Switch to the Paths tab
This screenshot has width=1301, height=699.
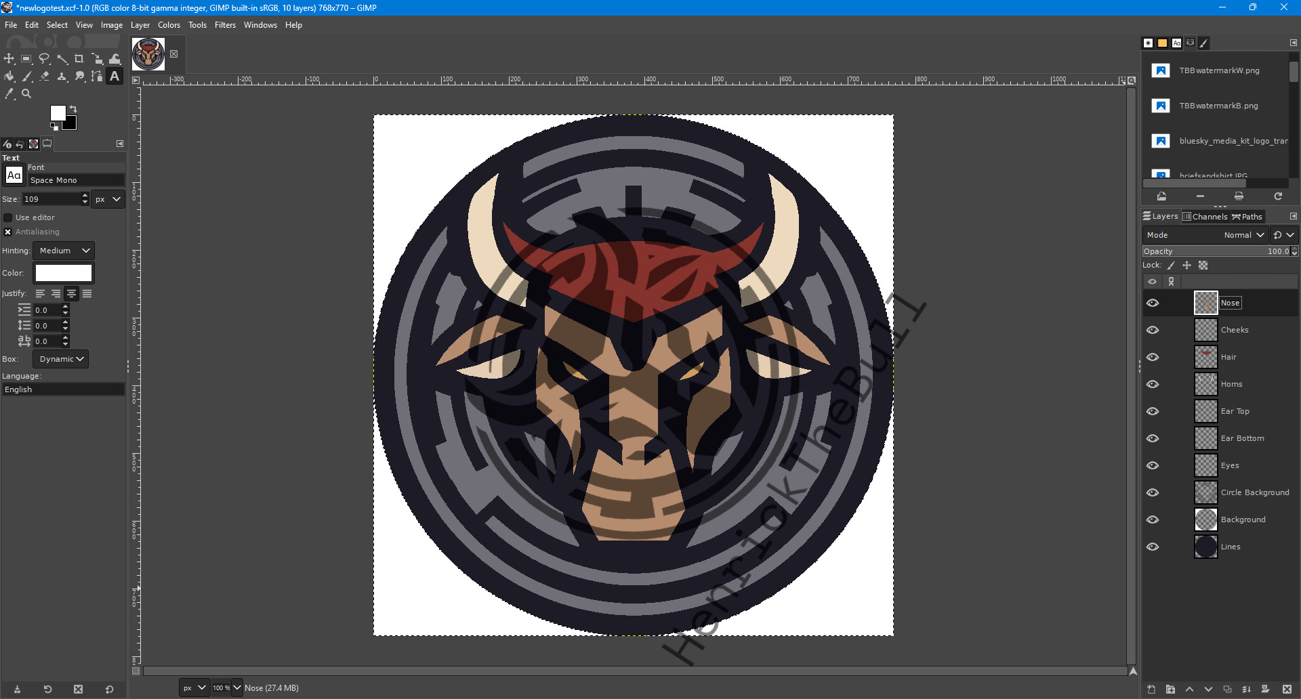tap(1247, 217)
